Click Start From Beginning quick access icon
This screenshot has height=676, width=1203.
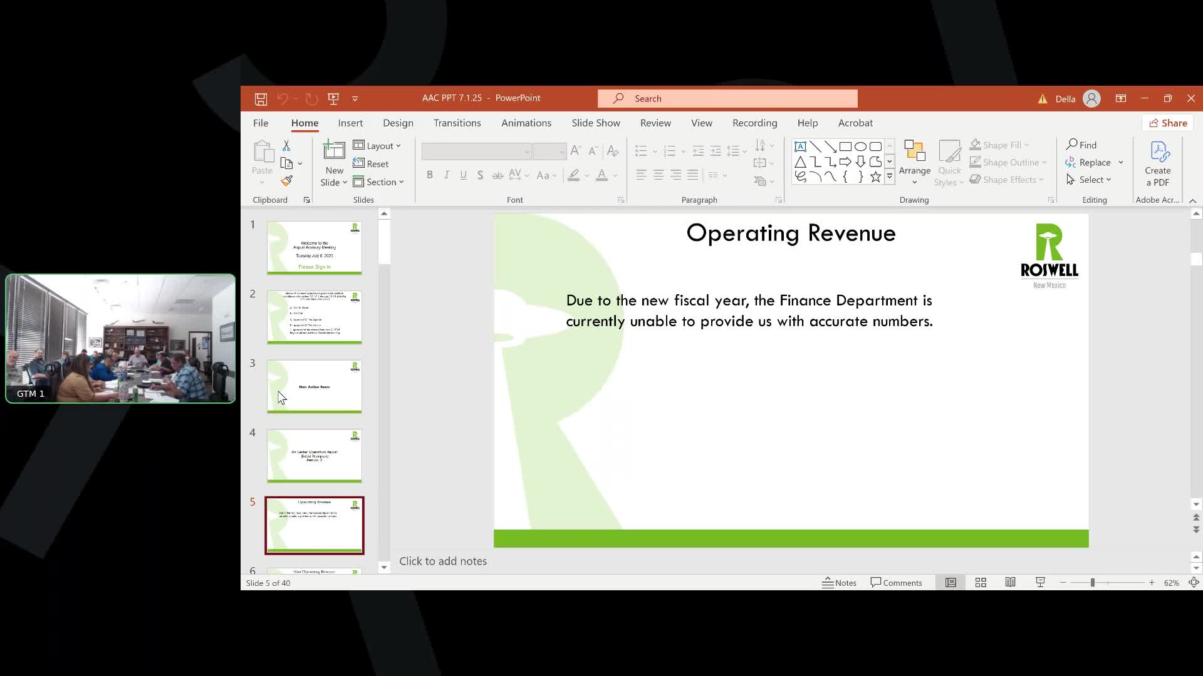pos(333,99)
